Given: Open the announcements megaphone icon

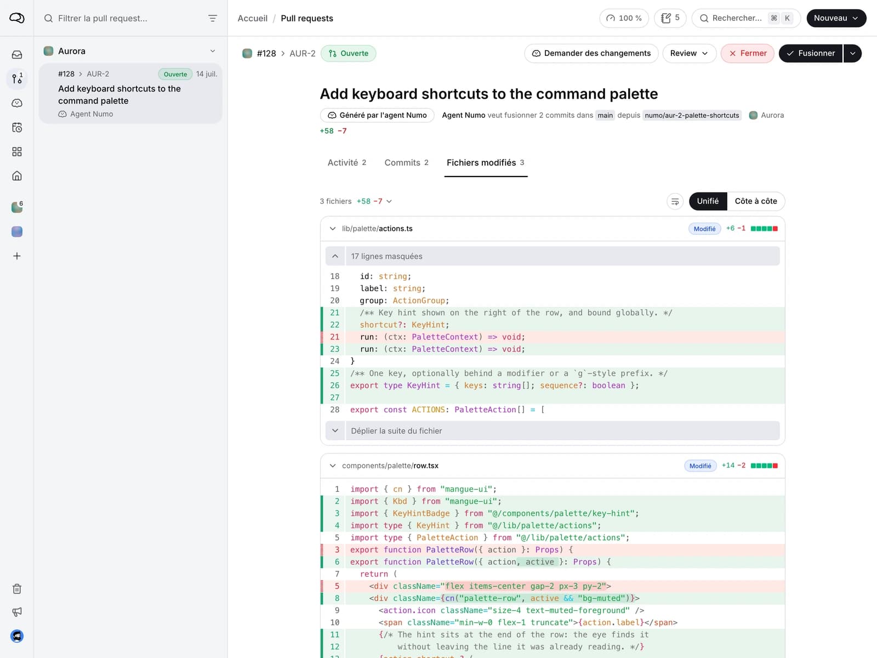Looking at the screenshot, I should (17, 612).
